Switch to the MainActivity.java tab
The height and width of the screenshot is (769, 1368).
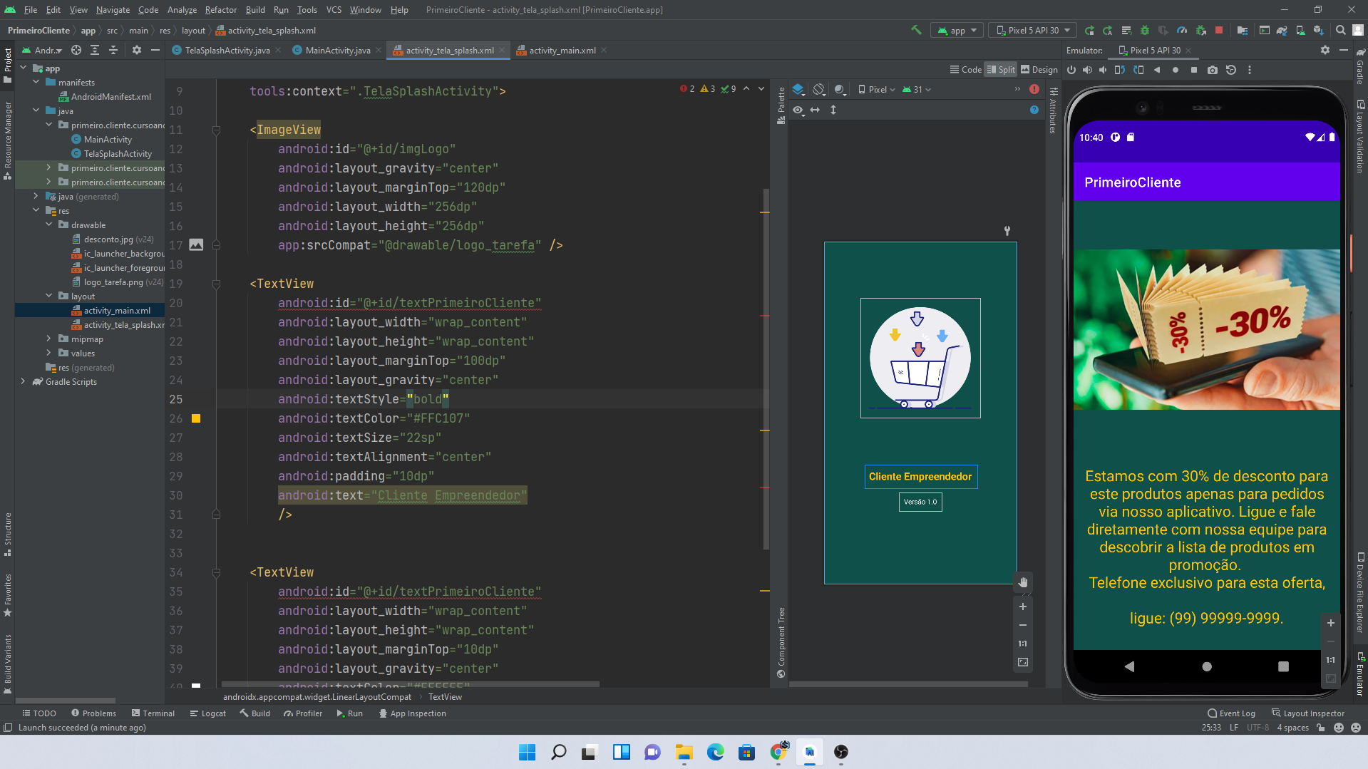[337, 51]
